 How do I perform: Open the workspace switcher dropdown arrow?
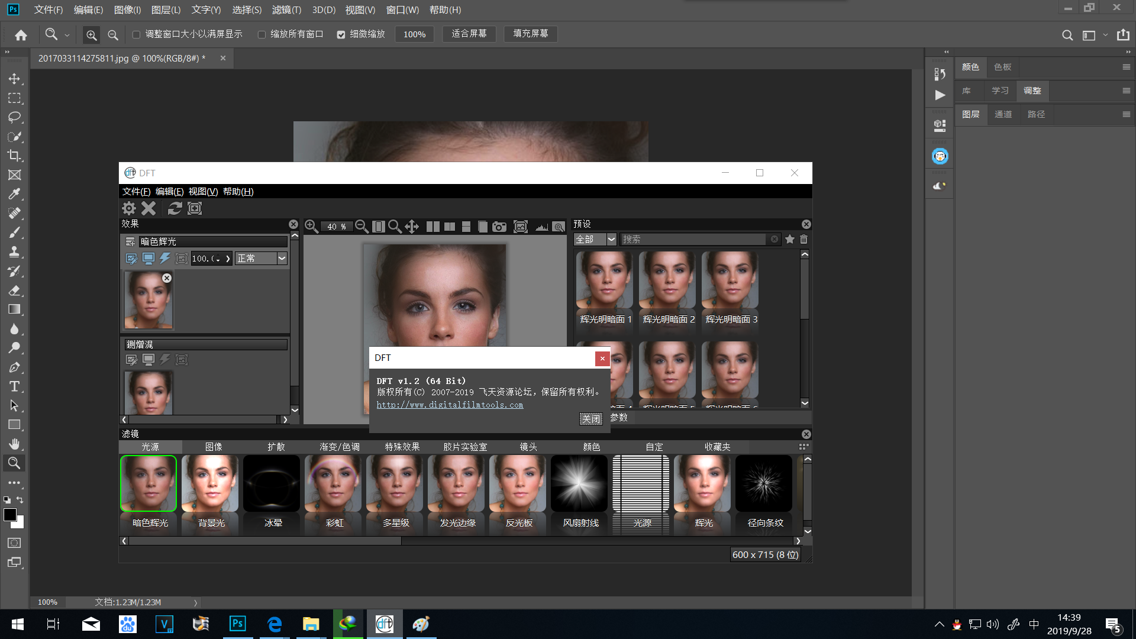1105,35
